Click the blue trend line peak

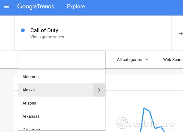144,109
